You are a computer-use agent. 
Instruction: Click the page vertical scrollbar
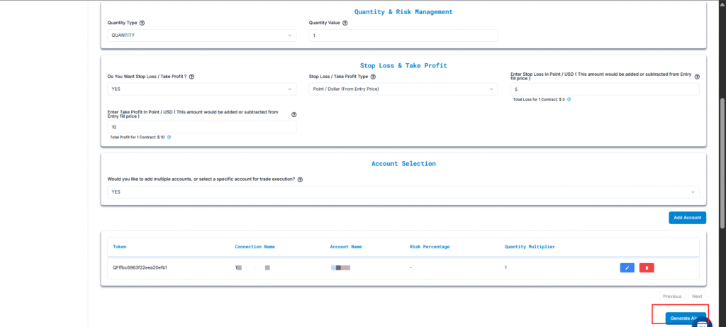coord(722,162)
